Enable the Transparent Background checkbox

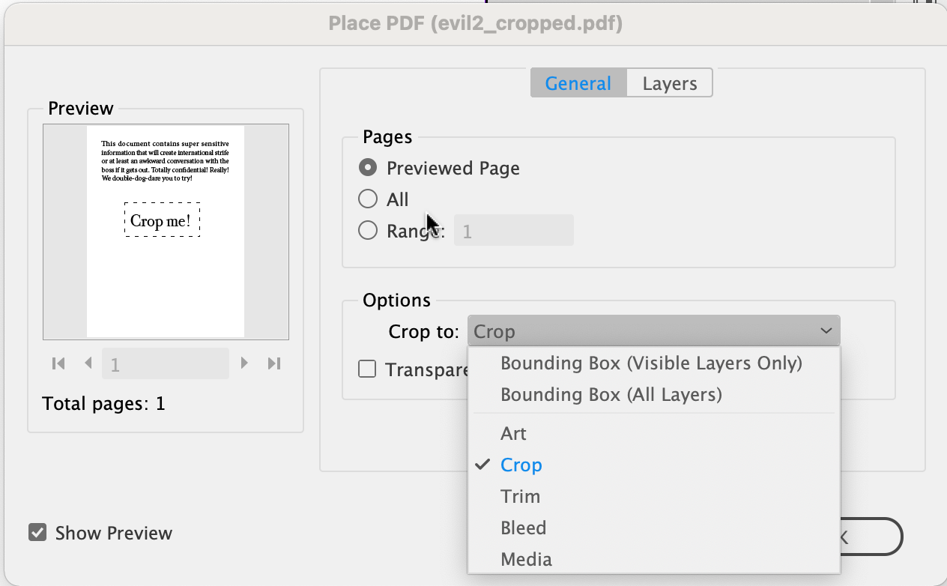pyautogui.click(x=367, y=369)
